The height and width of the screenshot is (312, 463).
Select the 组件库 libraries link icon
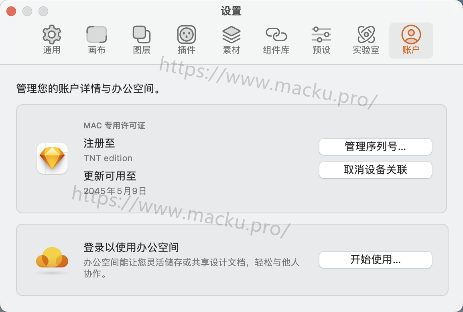click(276, 34)
